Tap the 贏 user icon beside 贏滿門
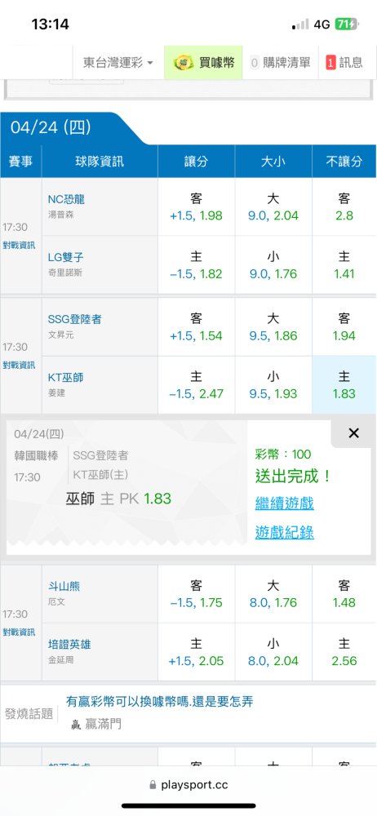The height and width of the screenshot is (816, 377). coord(76,724)
